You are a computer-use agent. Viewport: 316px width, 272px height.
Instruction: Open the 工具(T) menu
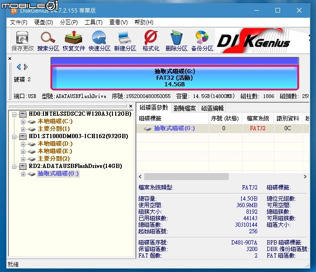click(x=93, y=22)
